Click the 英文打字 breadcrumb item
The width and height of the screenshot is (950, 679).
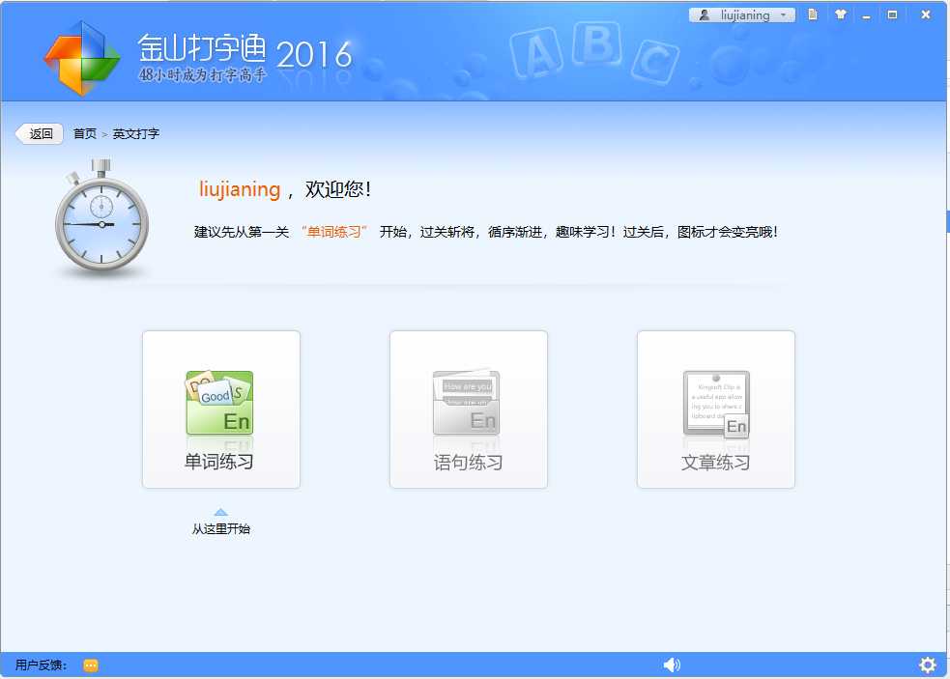tap(135, 134)
